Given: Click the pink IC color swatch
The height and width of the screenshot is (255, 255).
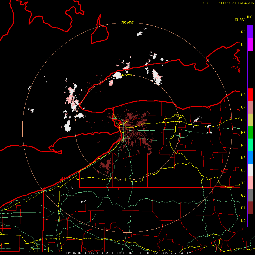Looking at the screenshot, I should click(x=250, y=183).
